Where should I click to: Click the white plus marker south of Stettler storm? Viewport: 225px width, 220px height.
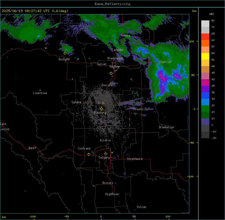pos(160,98)
